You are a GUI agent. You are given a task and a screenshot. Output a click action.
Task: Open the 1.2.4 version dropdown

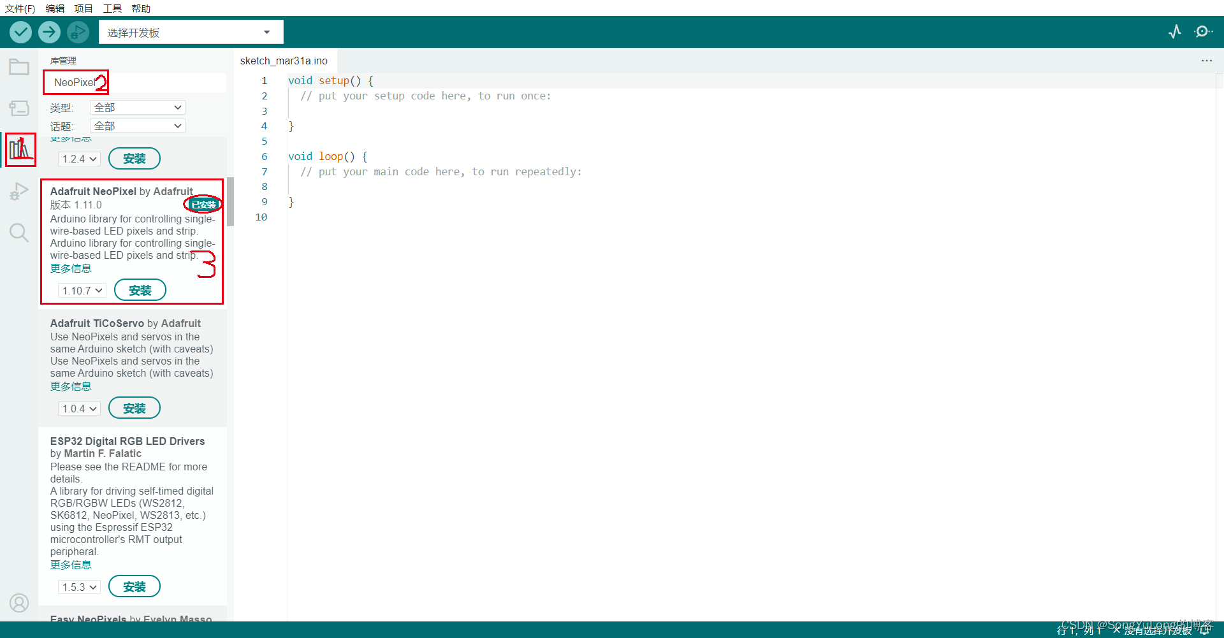tap(80, 159)
